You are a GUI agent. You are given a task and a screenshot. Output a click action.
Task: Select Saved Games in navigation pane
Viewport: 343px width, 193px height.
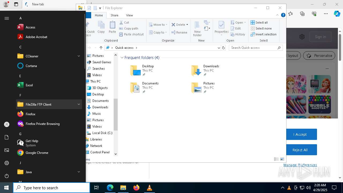point(102,62)
